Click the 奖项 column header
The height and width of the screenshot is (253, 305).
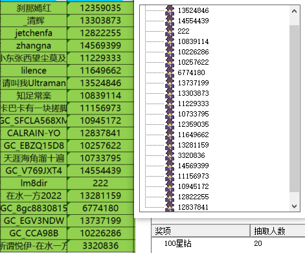201,231
